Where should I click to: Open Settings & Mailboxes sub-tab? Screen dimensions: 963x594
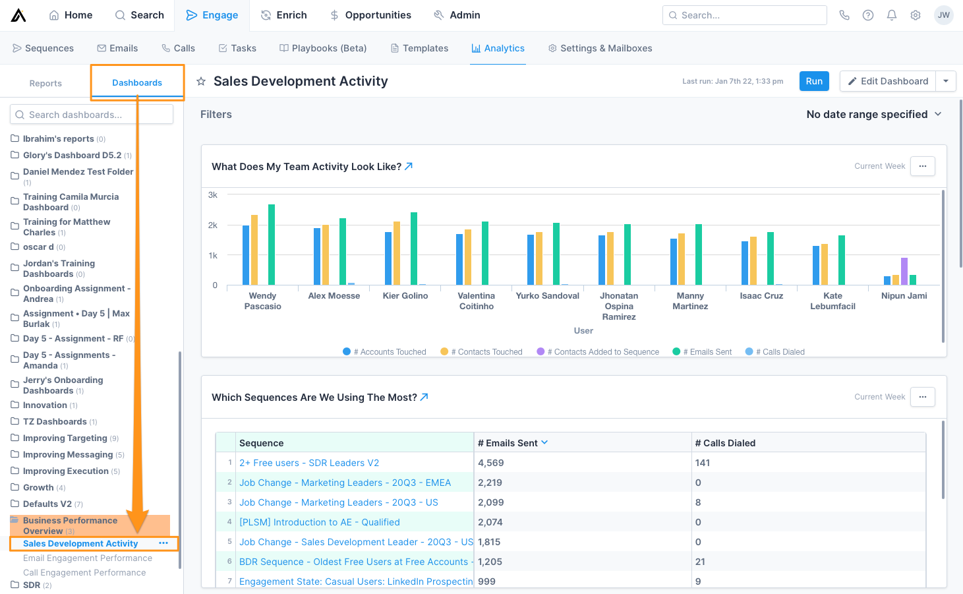coord(600,48)
